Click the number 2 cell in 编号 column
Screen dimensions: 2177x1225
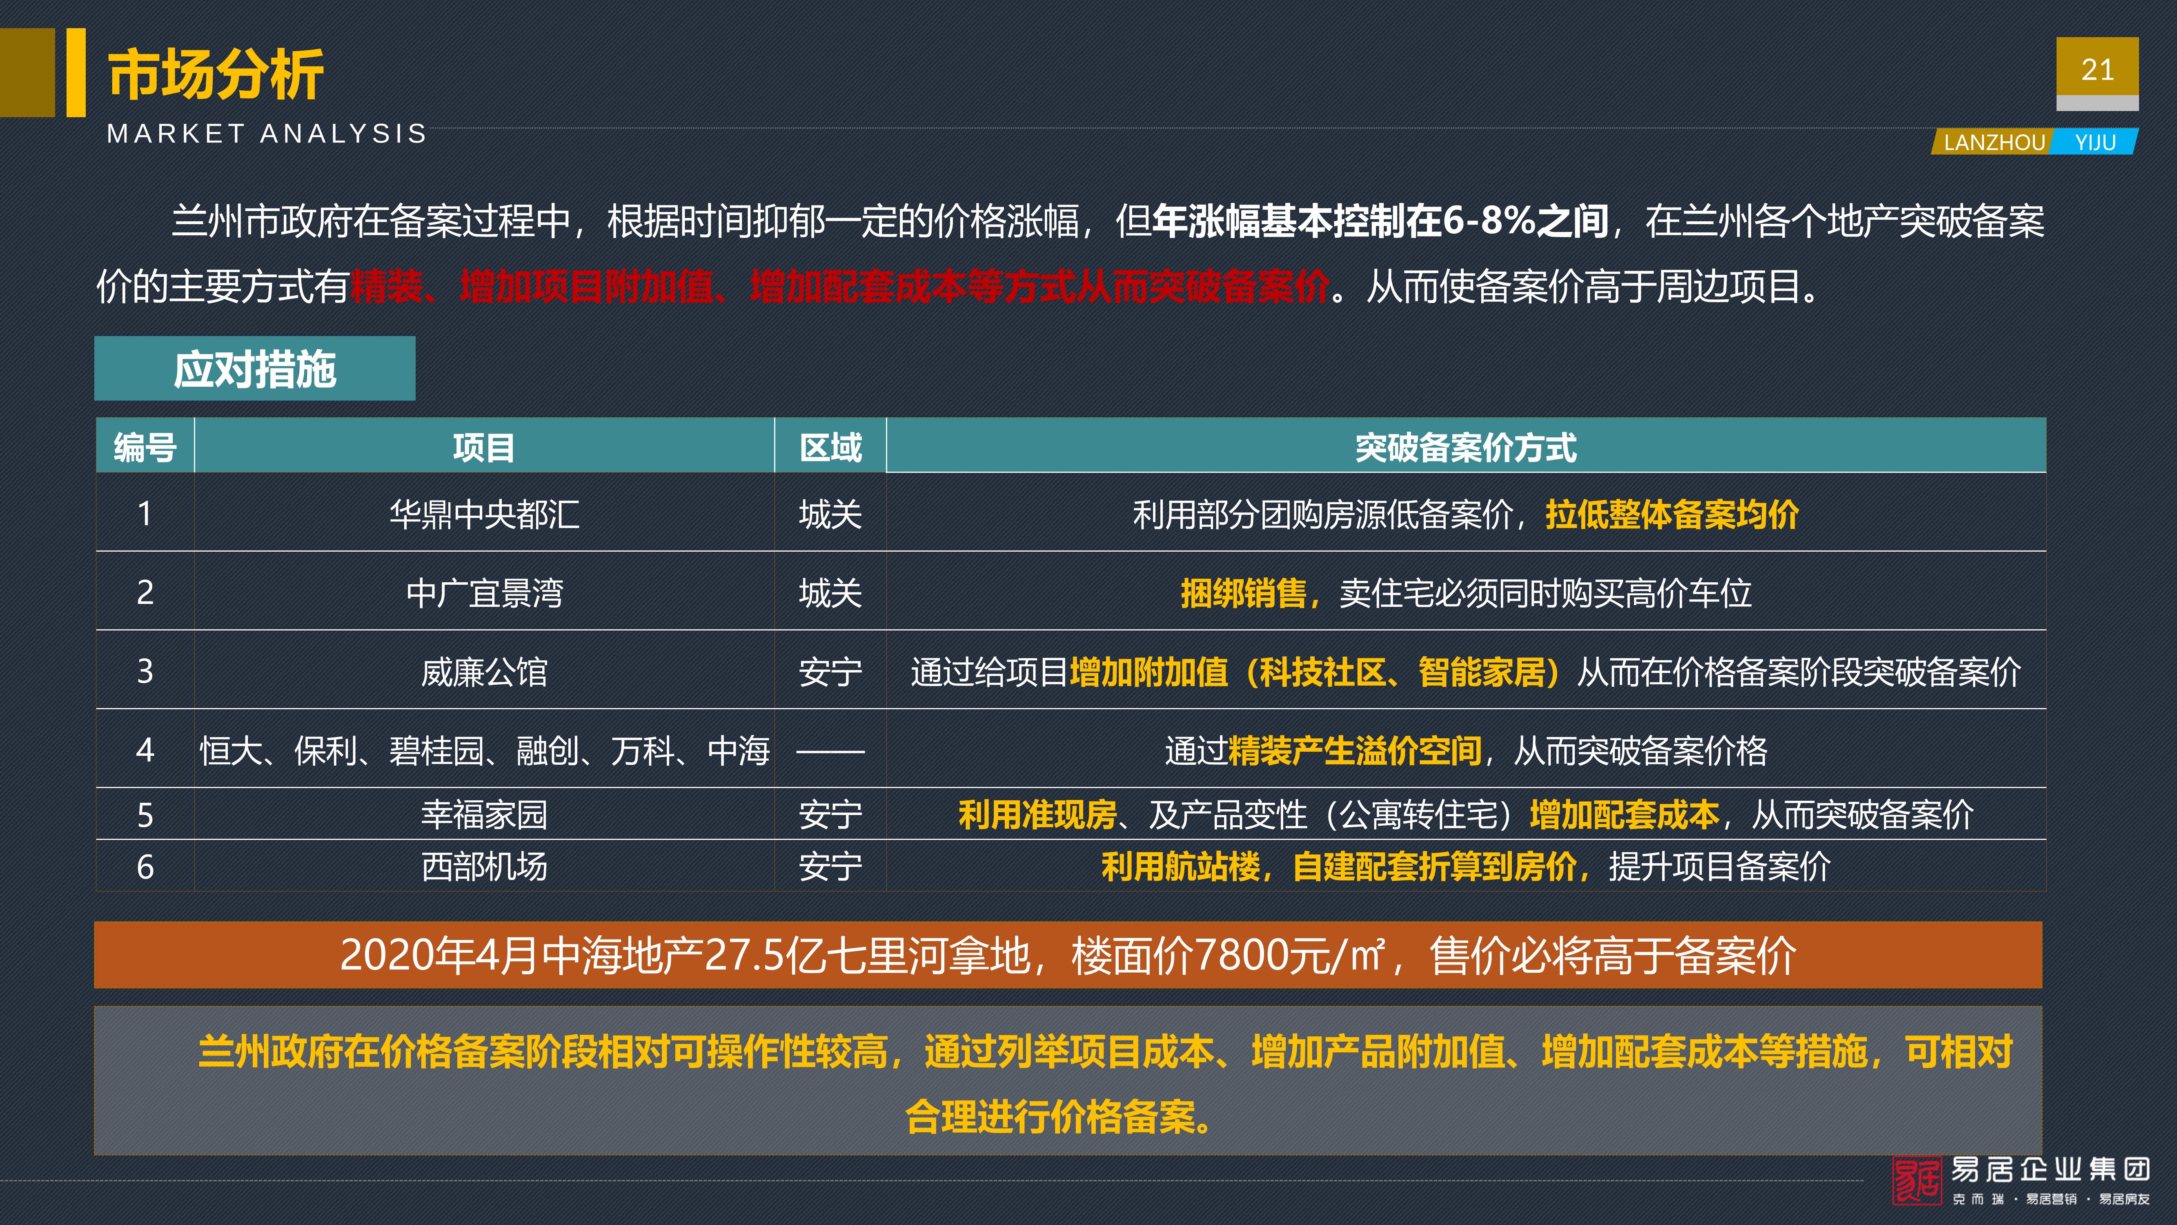(x=145, y=592)
